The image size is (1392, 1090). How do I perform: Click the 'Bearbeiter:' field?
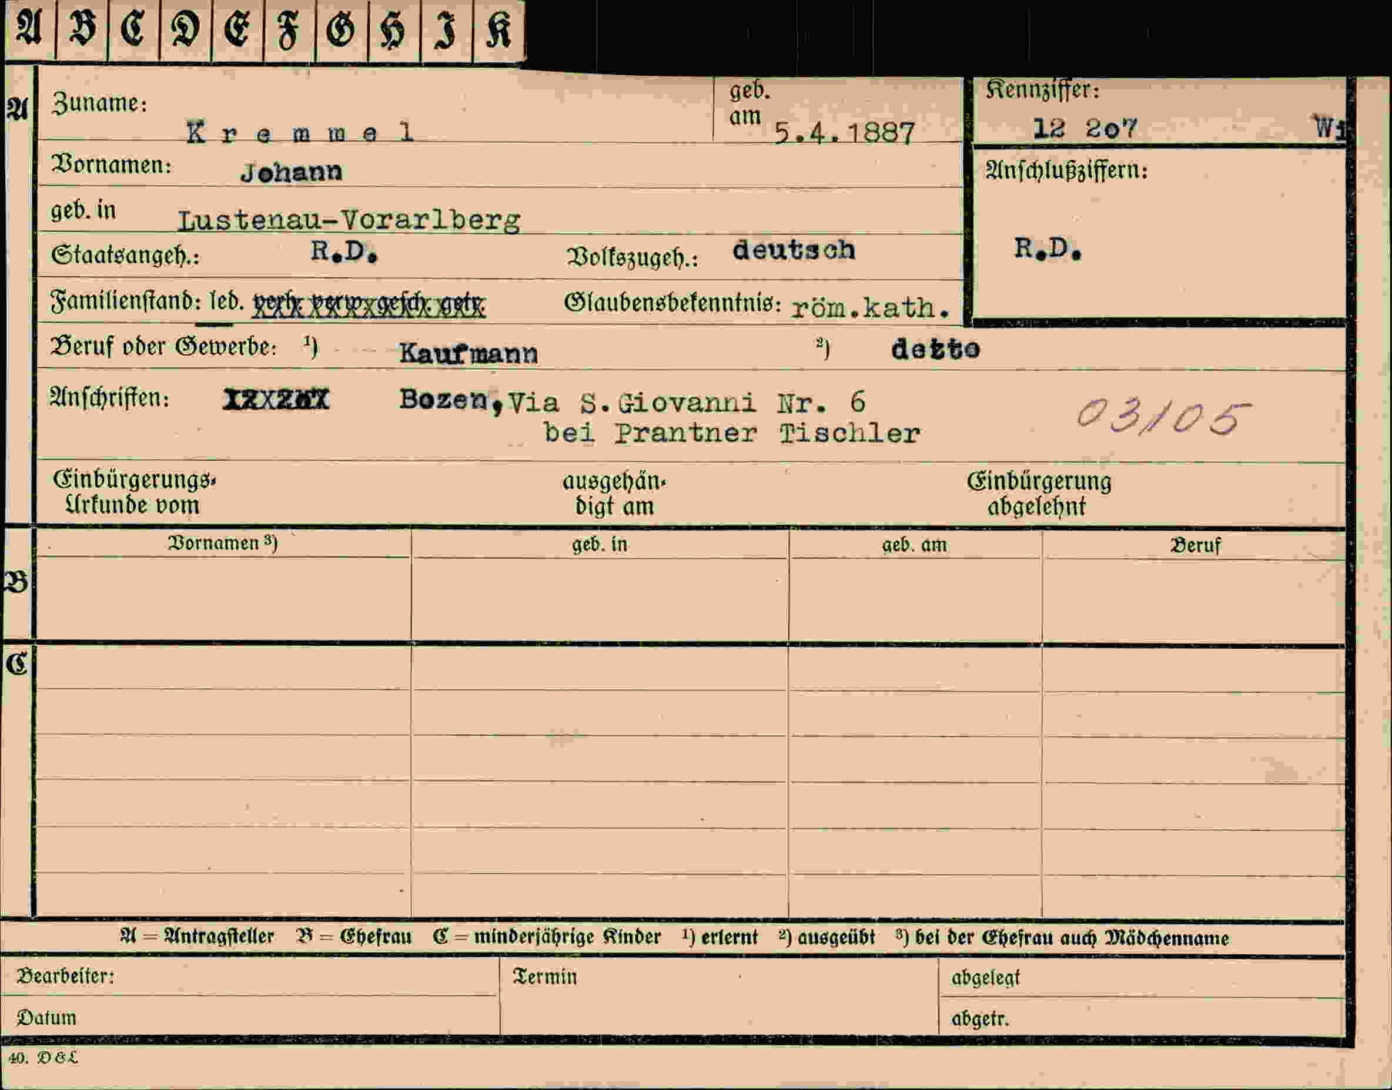tap(250, 976)
